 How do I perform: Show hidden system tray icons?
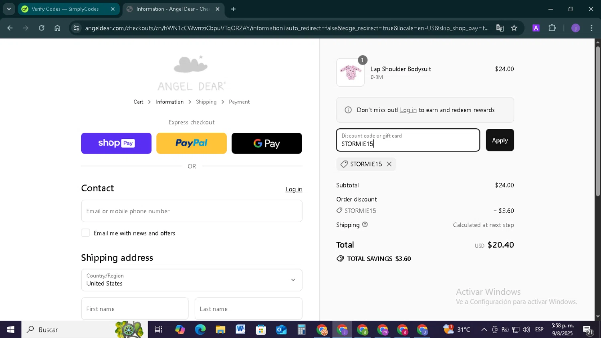coord(484,330)
